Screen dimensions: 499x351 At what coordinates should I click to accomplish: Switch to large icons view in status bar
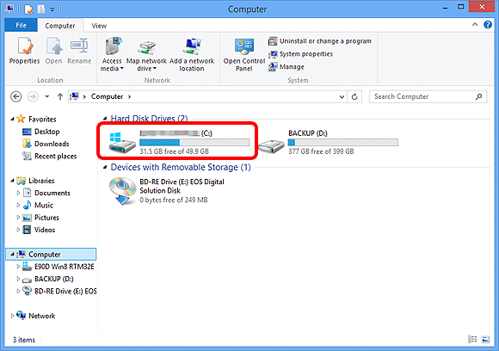pyautogui.click(x=485, y=339)
